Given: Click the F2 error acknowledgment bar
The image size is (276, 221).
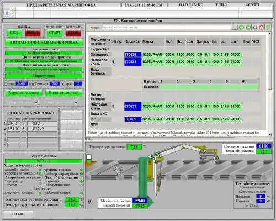Looking at the screenshot, I should [x=138, y=21].
